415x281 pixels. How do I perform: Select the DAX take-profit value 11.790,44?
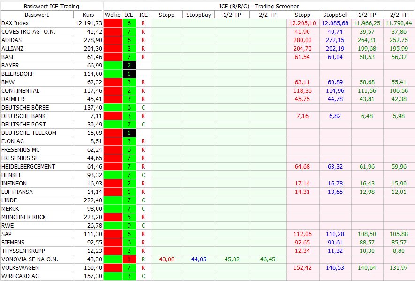tap(399, 23)
